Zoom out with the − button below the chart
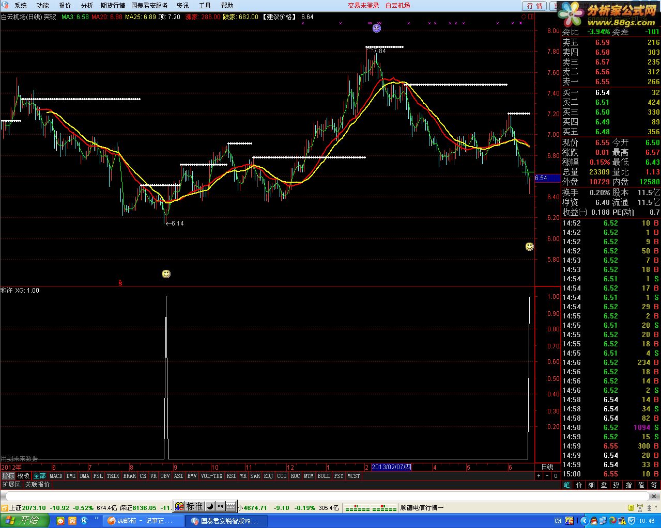The height and width of the screenshot is (528, 661). [x=547, y=476]
